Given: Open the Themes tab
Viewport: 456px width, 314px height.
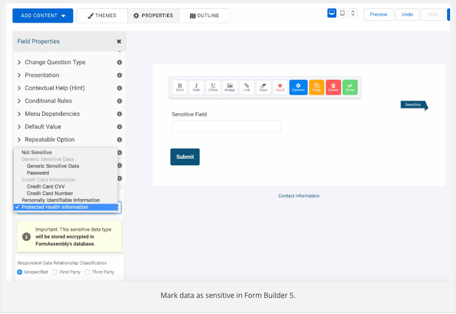Looking at the screenshot, I should [102, 15].
